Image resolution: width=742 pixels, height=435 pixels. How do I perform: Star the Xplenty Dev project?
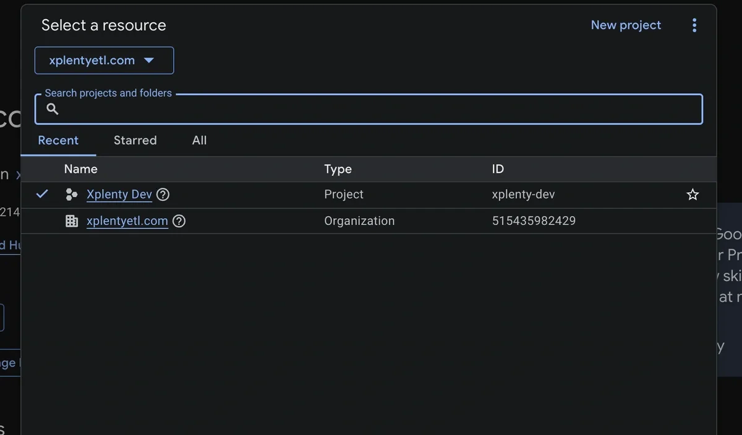click(x=693, y=195)
